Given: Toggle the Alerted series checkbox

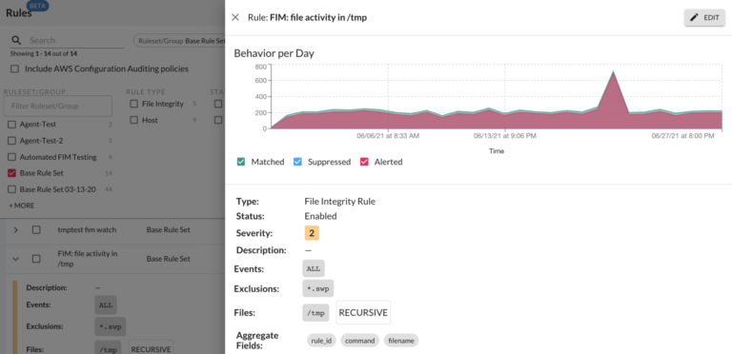Looking at the screenshot, I should coord(364,162).
